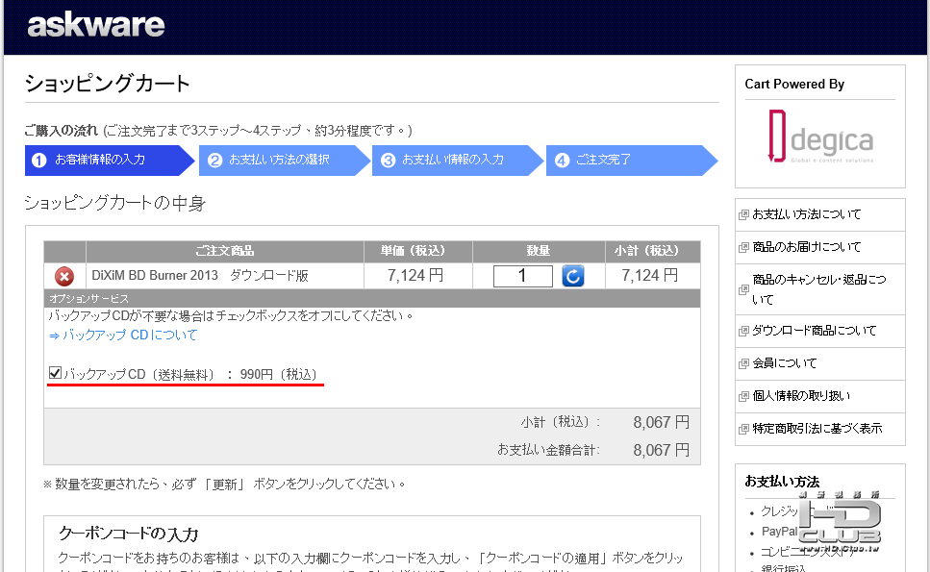The image size is (930, 572).
Task: Click the ご注文商品 column header
Action: click(x=225, y=251)
